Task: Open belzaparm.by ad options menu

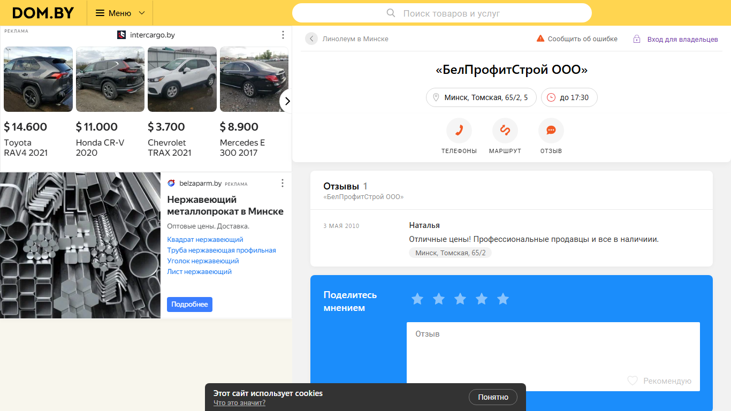Action: [283, 183]
